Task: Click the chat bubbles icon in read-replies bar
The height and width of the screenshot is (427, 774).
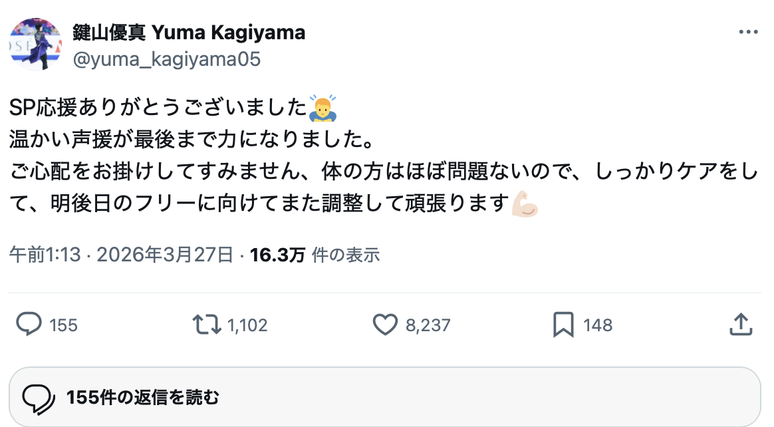Action: point(39,398)
